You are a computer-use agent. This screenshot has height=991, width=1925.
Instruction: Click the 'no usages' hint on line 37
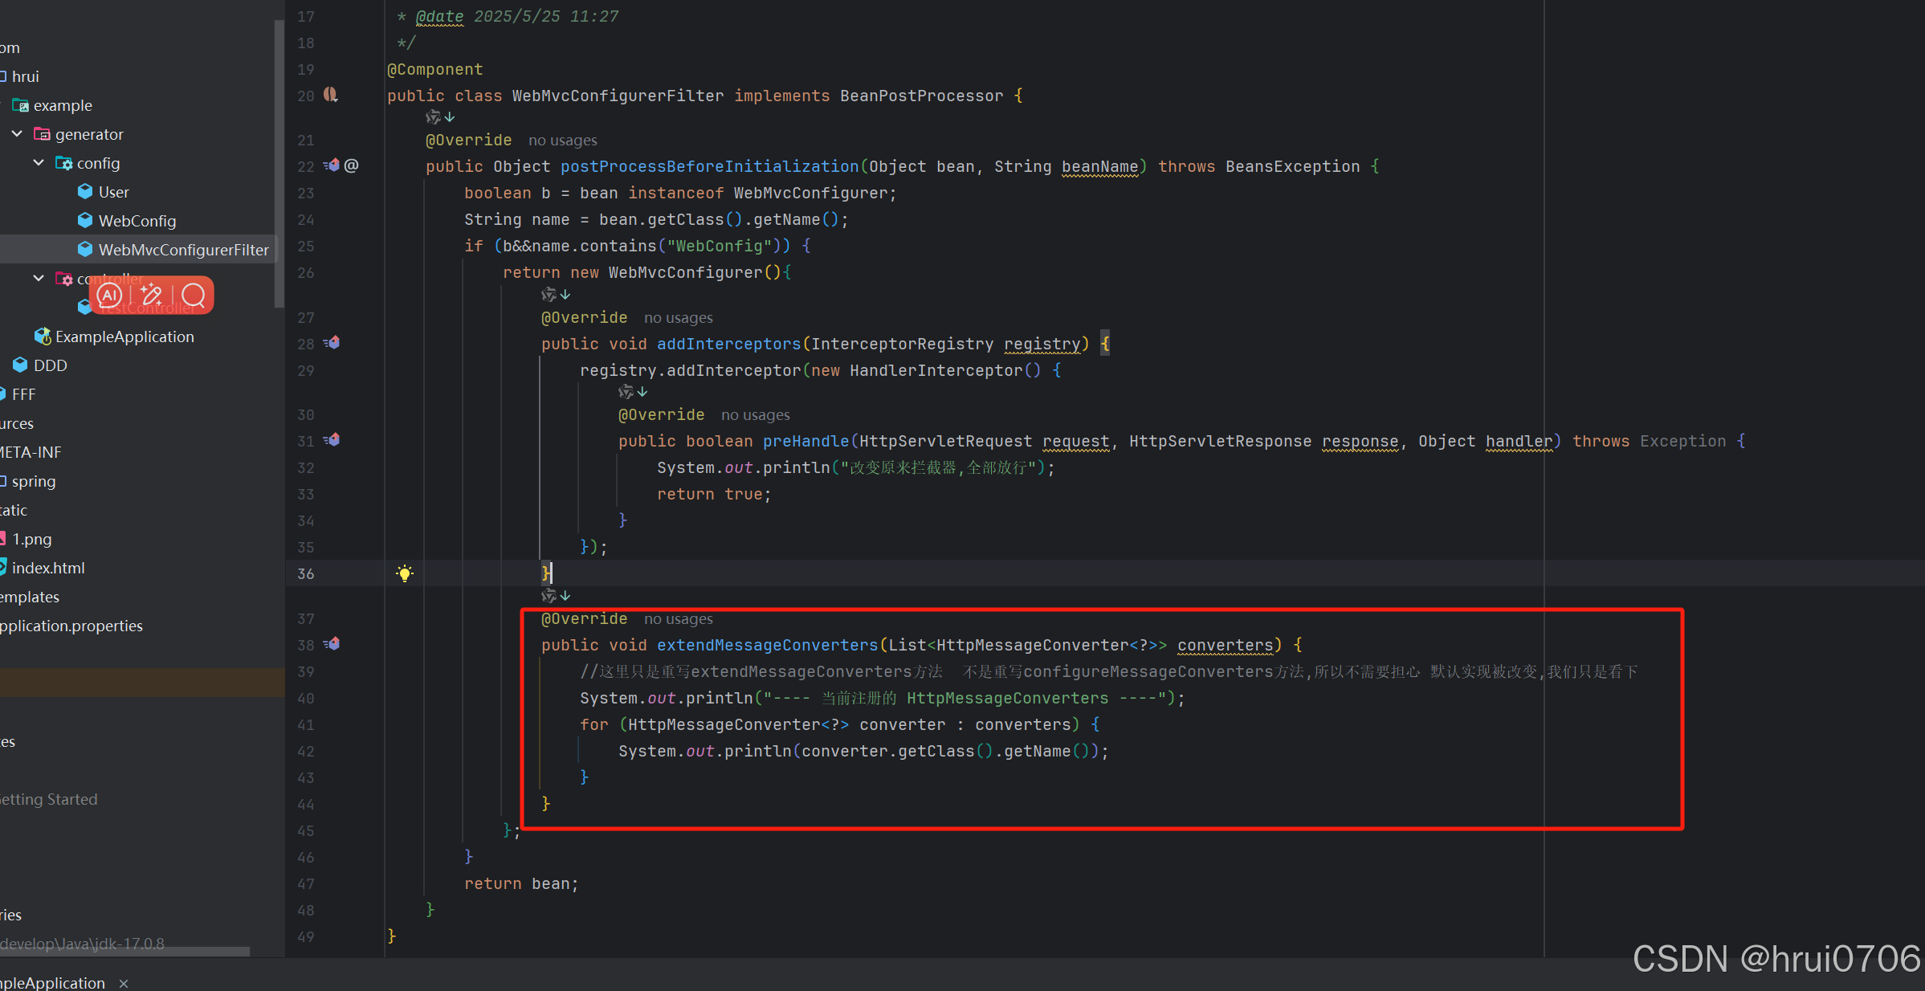678,619
